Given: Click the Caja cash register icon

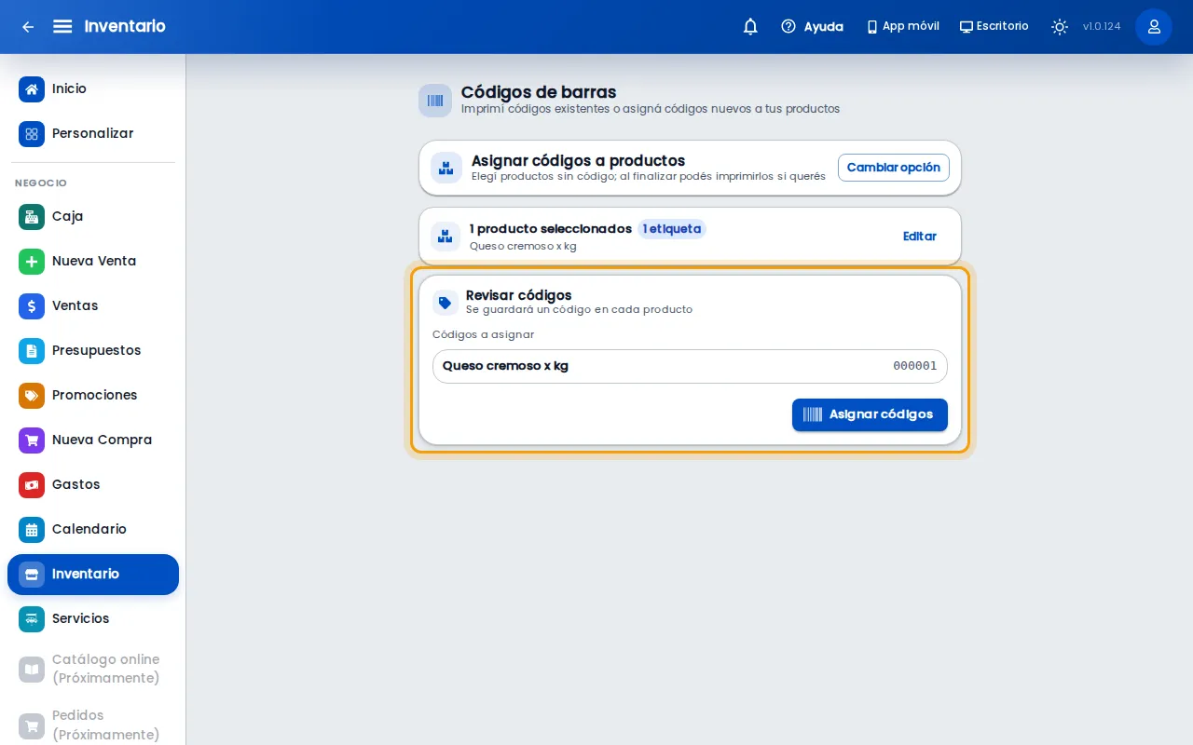Looking at the screenshot, I should [x=32, y=217].
